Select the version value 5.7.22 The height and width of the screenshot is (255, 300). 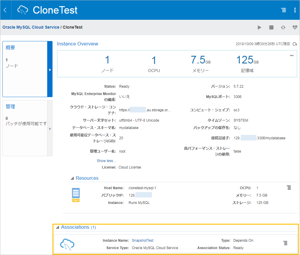pyautogui.click(x=238, y=86)
